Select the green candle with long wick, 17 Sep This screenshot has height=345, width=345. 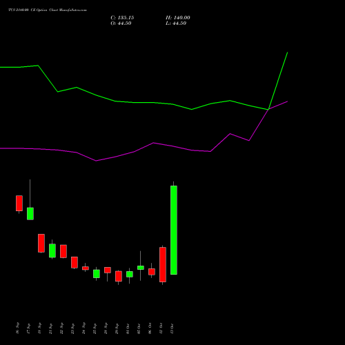click(30, 214)
